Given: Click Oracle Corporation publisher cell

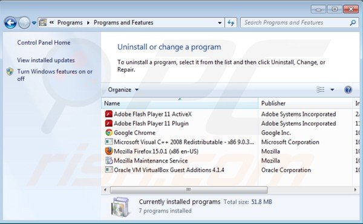Looking at the screenshot, I should [x=286, y=170].
